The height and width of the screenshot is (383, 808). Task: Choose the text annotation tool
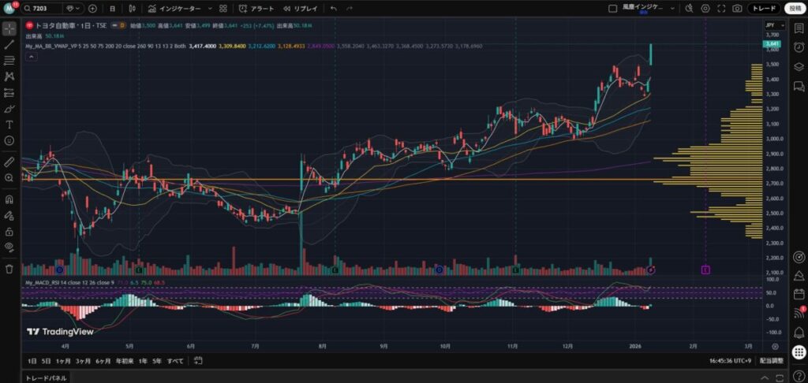9,125
